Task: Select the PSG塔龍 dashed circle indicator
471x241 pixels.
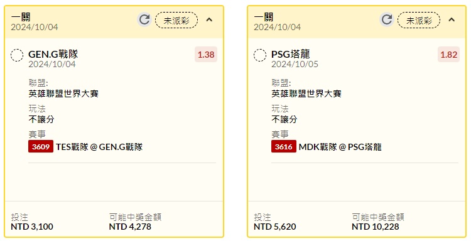Action: [x=260, y=55]
